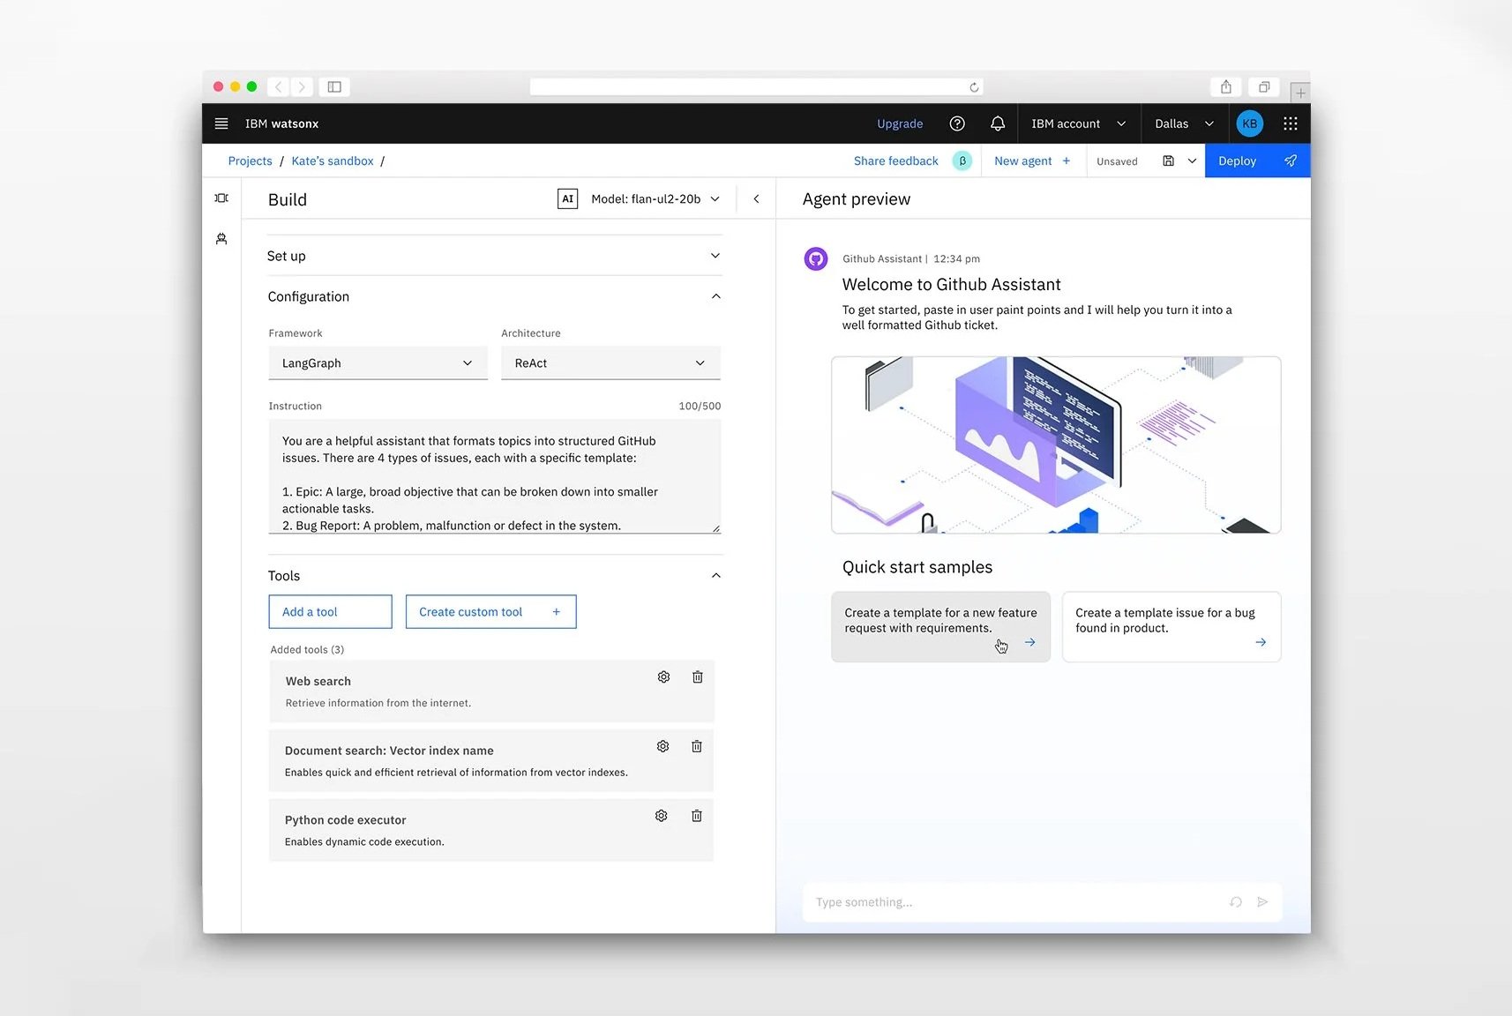Open Kate's sandbox breadcrumb
1512x1016 pixels.
pyautogui.click(x=333, y=161)
